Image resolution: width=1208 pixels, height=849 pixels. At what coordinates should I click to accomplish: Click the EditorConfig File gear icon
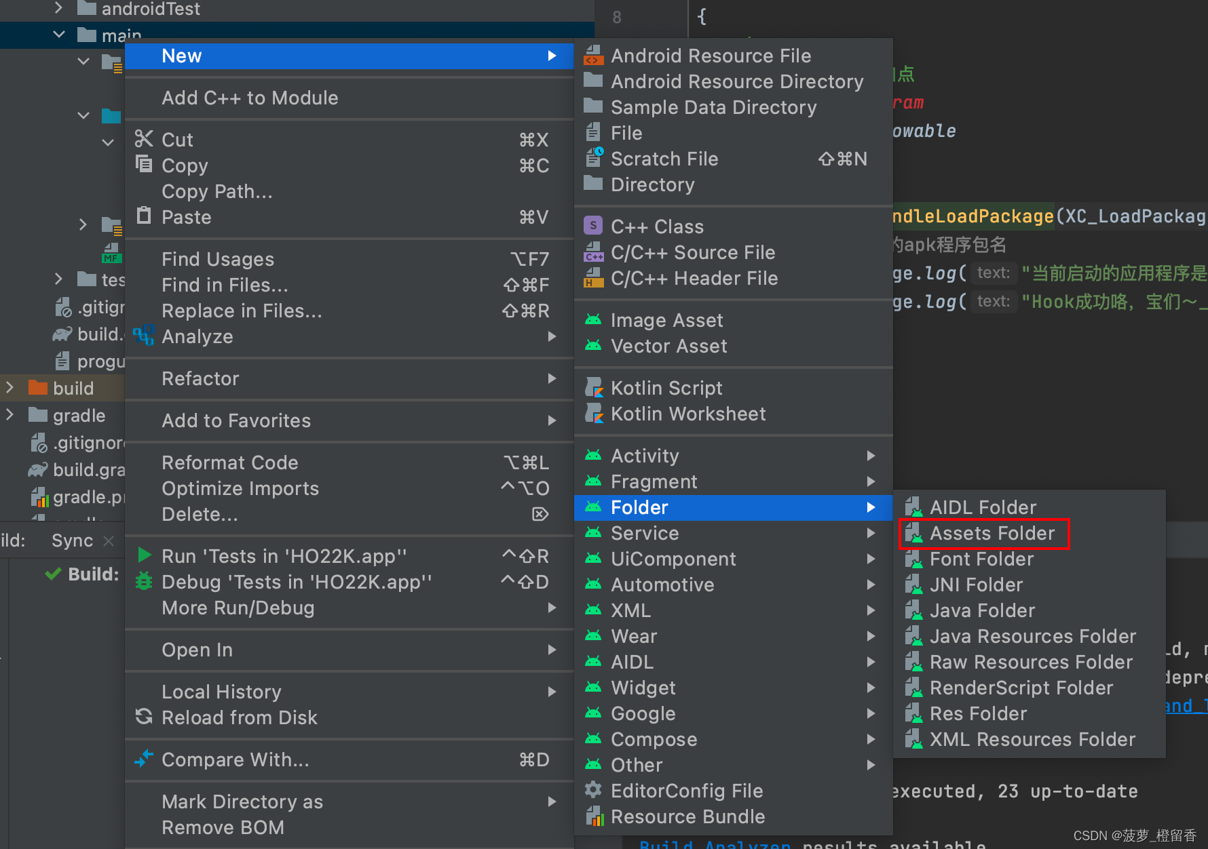tap(593, 790)
